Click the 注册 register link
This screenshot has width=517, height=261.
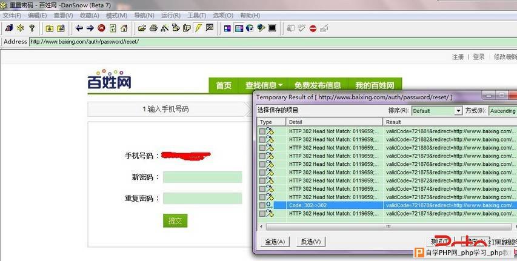[x=458, y=57]
